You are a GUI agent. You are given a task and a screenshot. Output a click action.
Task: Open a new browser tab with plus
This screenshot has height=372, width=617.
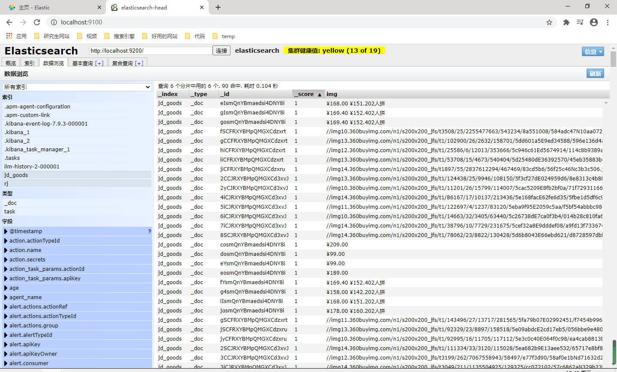(218, 7)
